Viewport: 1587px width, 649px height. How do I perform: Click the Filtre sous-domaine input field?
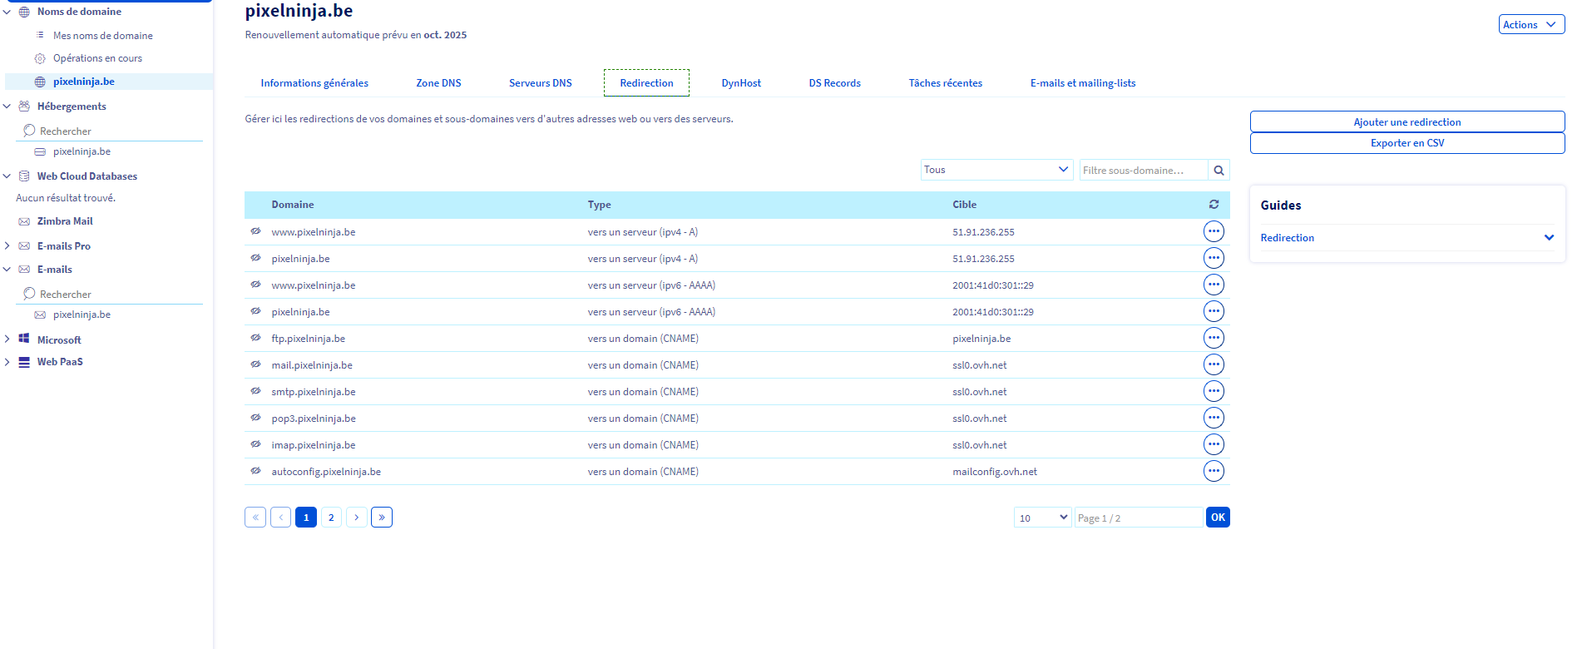click(1143, 171)
